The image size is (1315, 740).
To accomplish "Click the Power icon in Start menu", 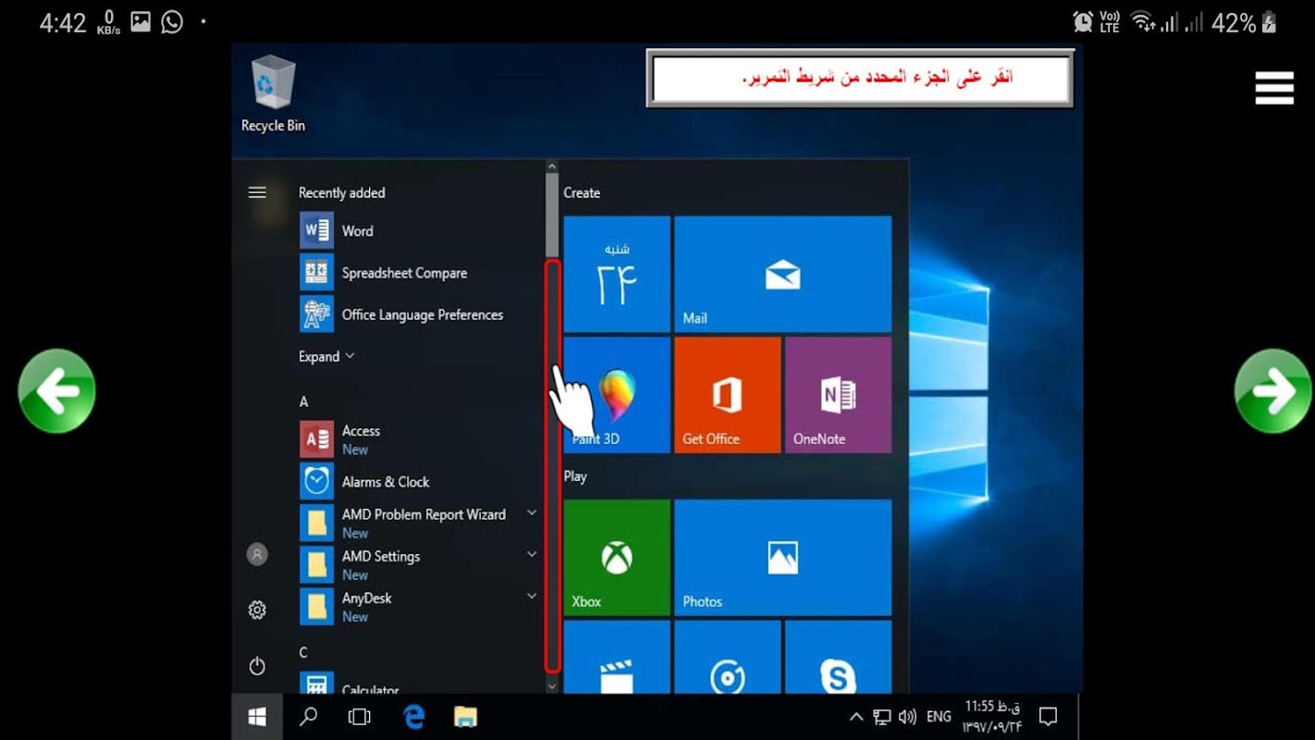I will [257, 666].
